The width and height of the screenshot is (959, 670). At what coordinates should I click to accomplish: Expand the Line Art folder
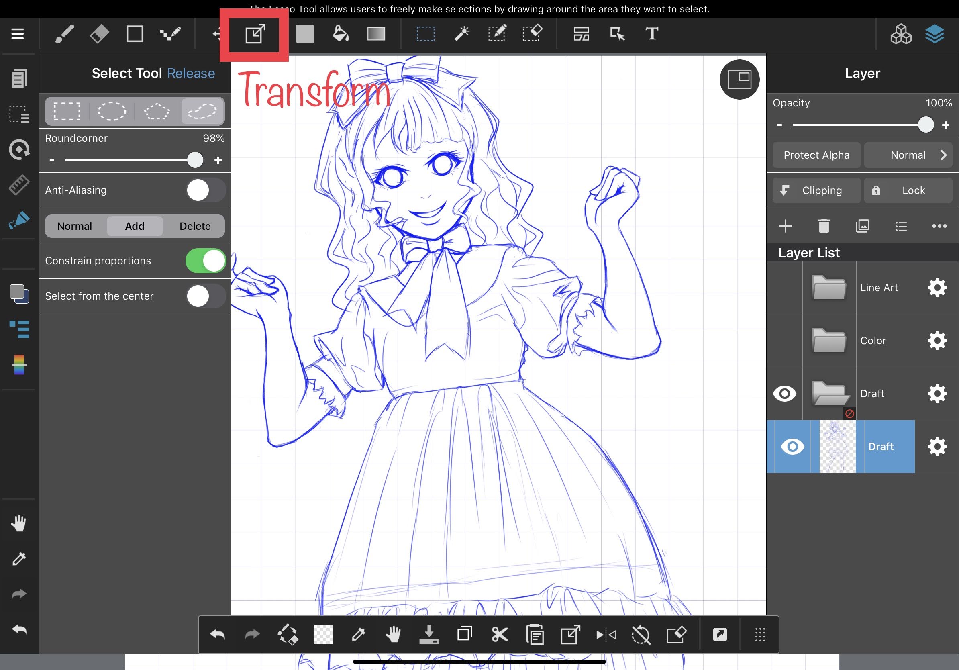coord(828,288)
